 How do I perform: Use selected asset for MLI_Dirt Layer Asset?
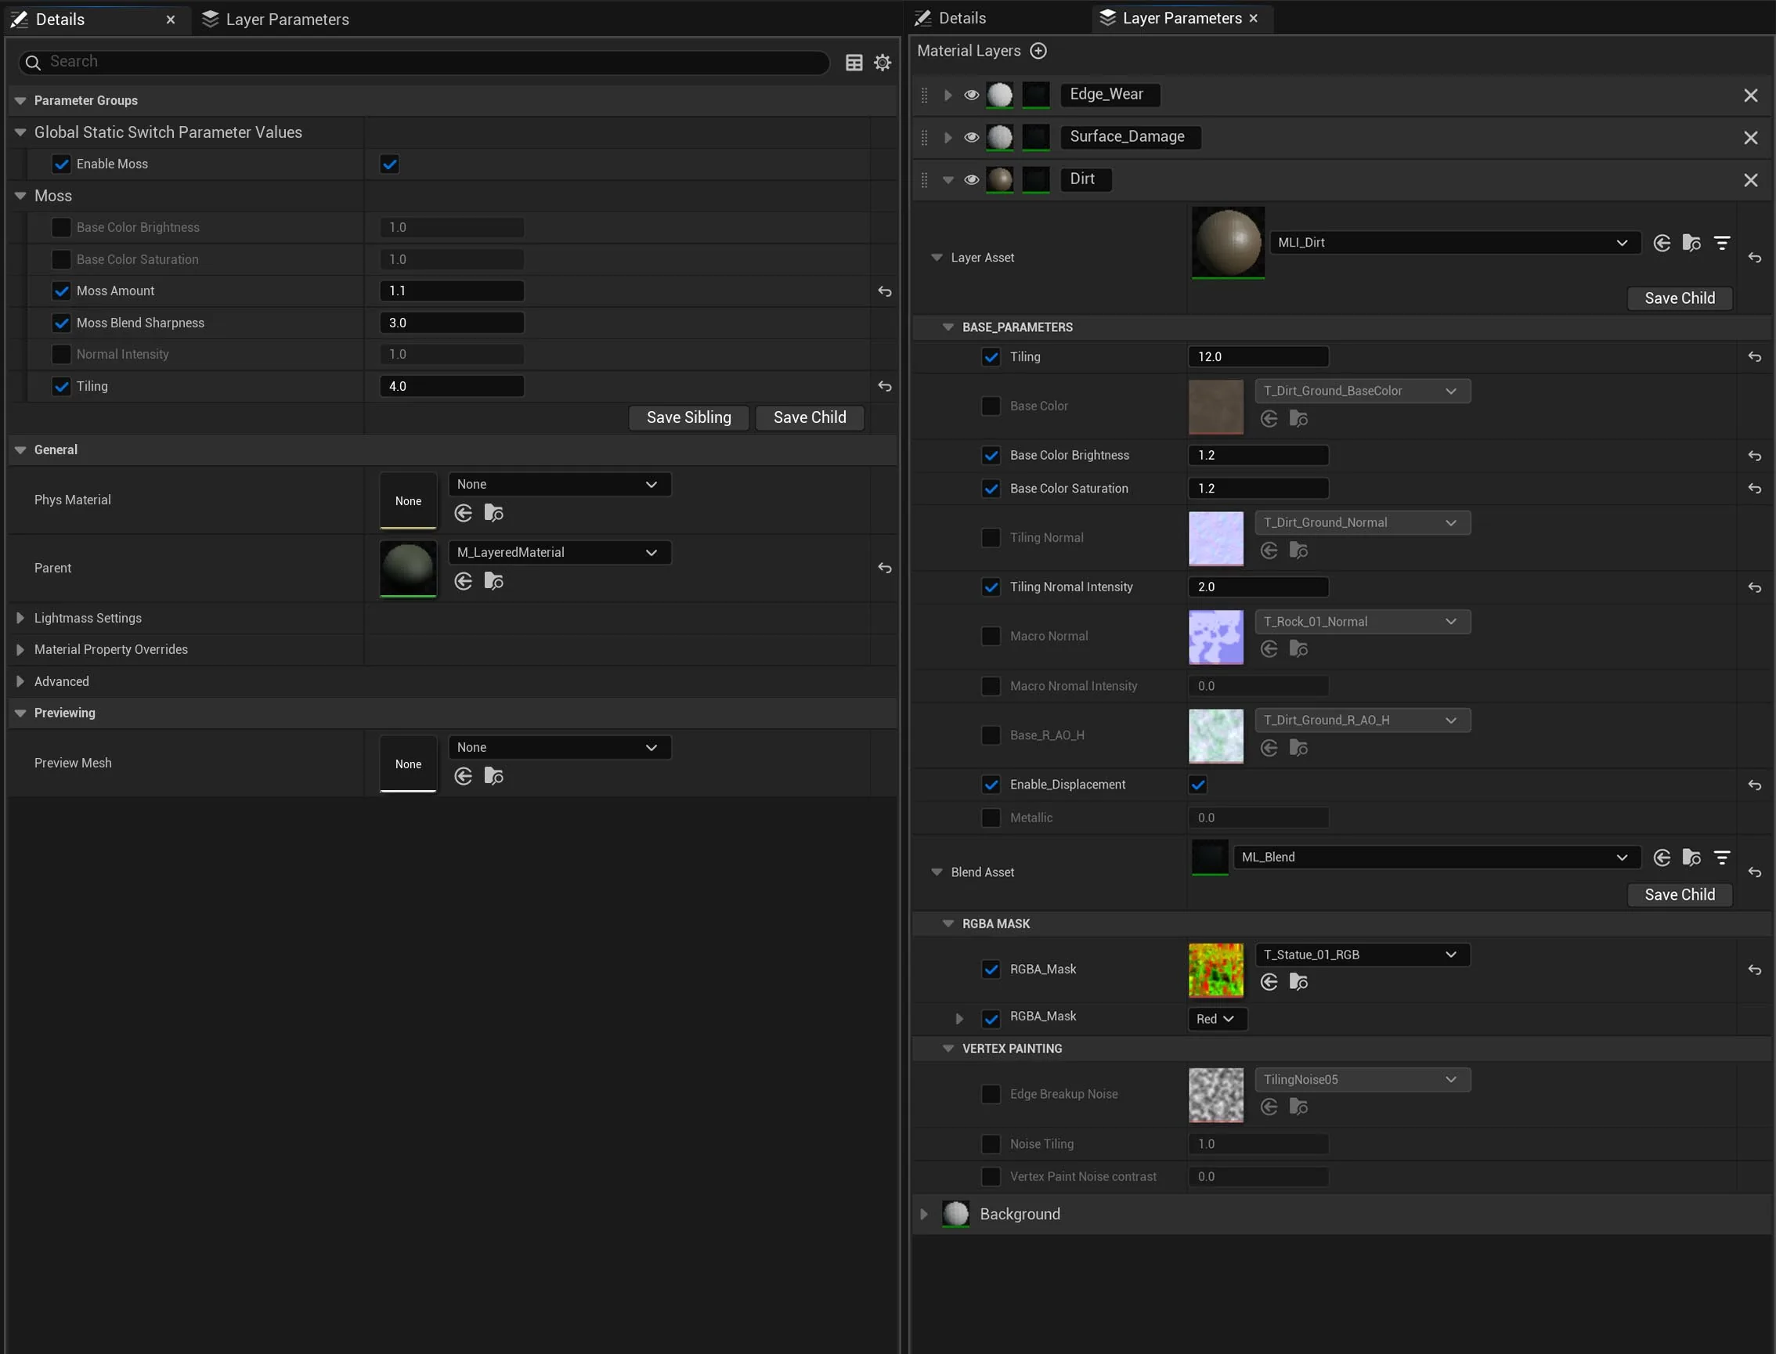[x=1662, y=243]
